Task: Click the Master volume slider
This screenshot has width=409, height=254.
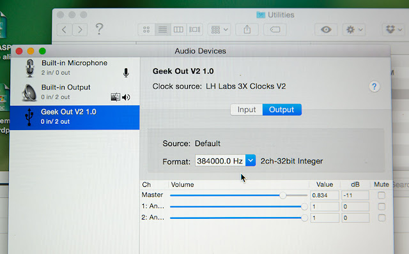Action: tap(238, 195)
